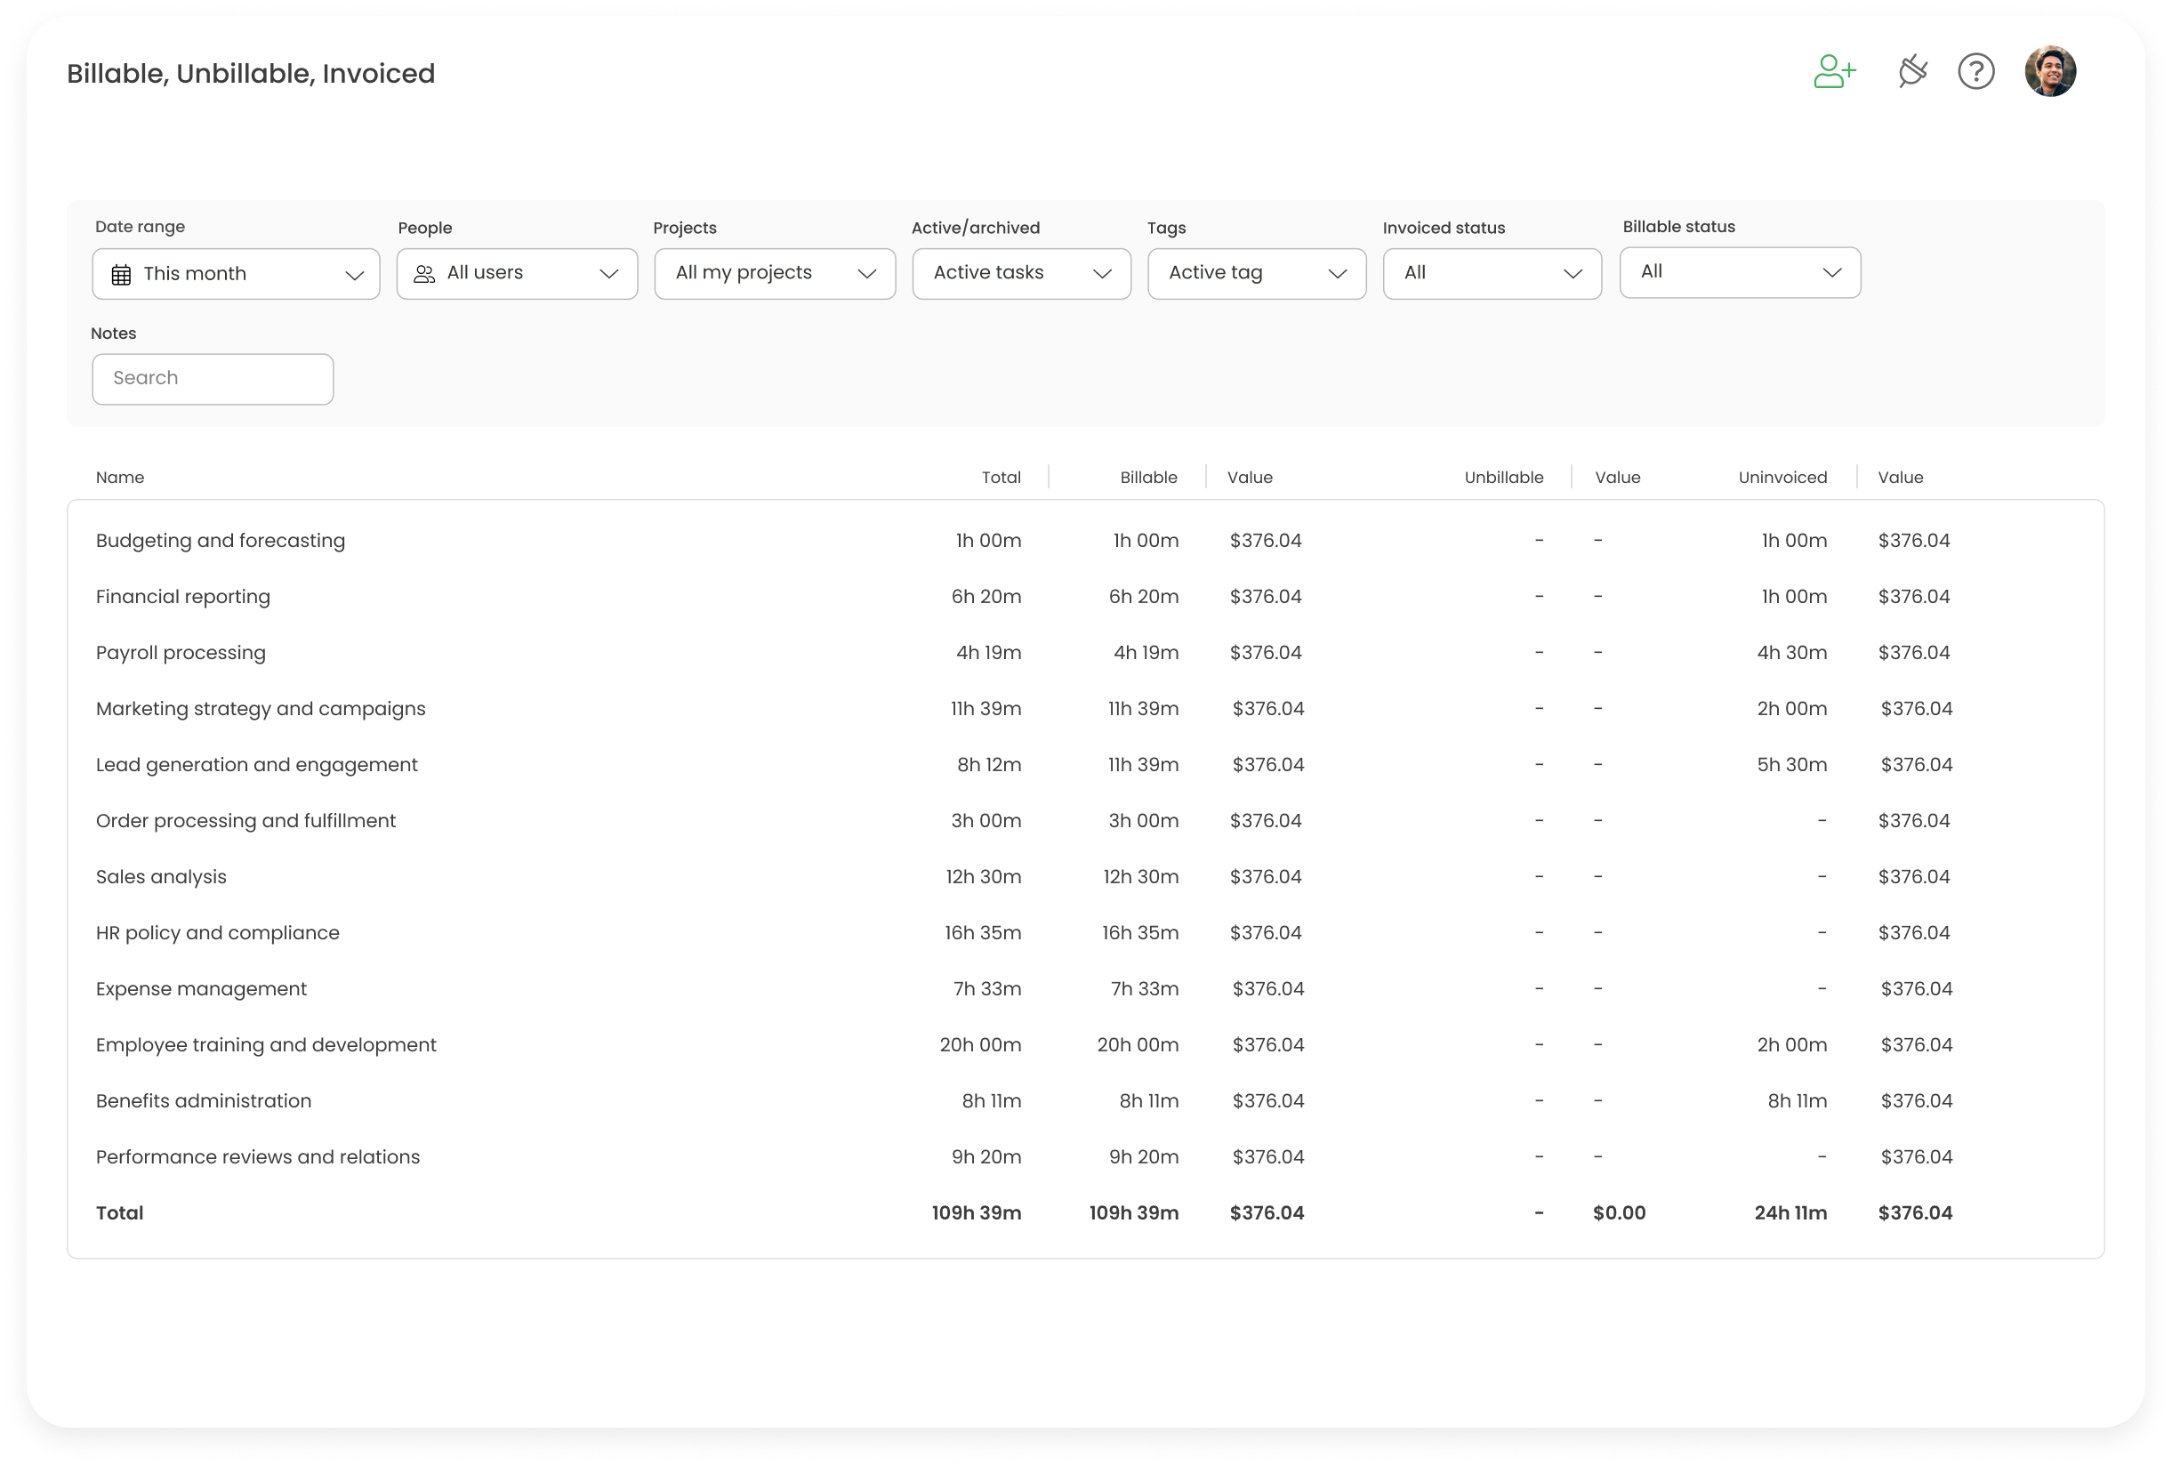
Task: Click the help question mark icon
Action: (1975, 72)
